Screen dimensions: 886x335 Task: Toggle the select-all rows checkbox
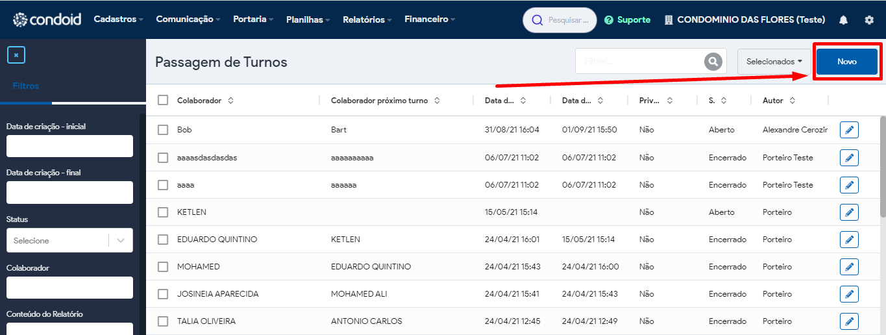[x=163, y=100]
